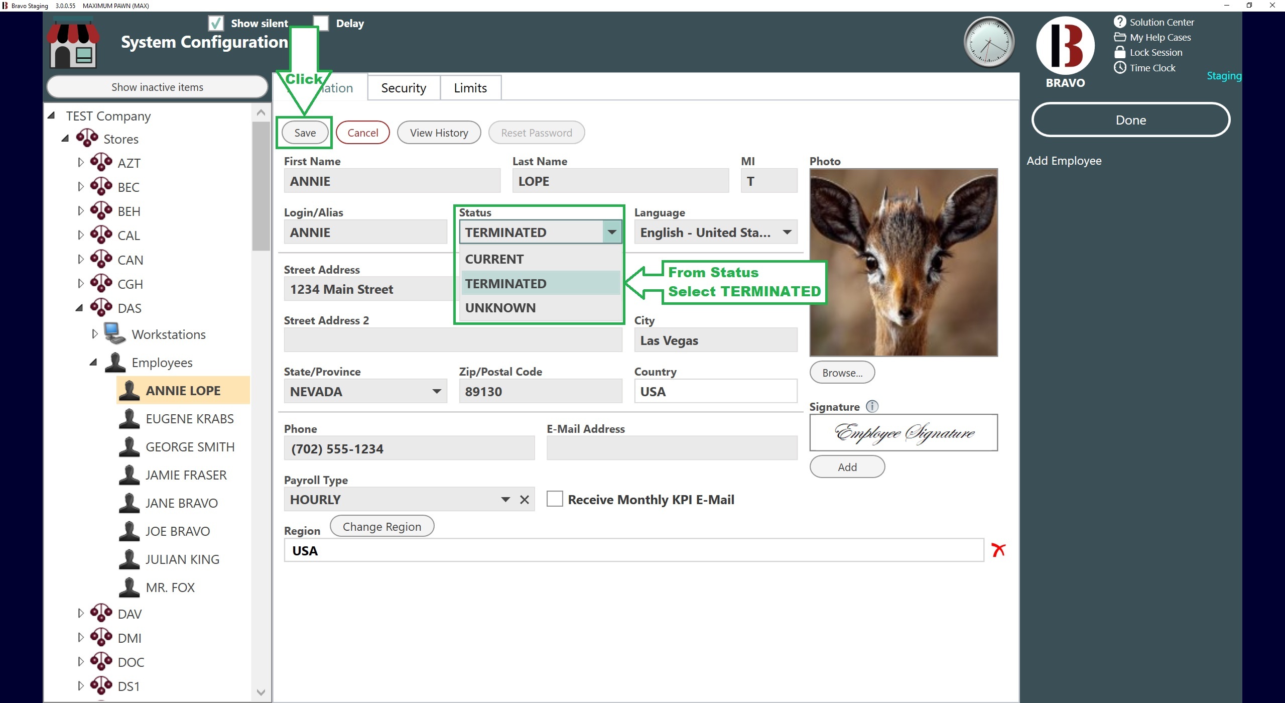Clear Payroll Type with X icon
Screen dimensions: 1285x703
[525, 500]
